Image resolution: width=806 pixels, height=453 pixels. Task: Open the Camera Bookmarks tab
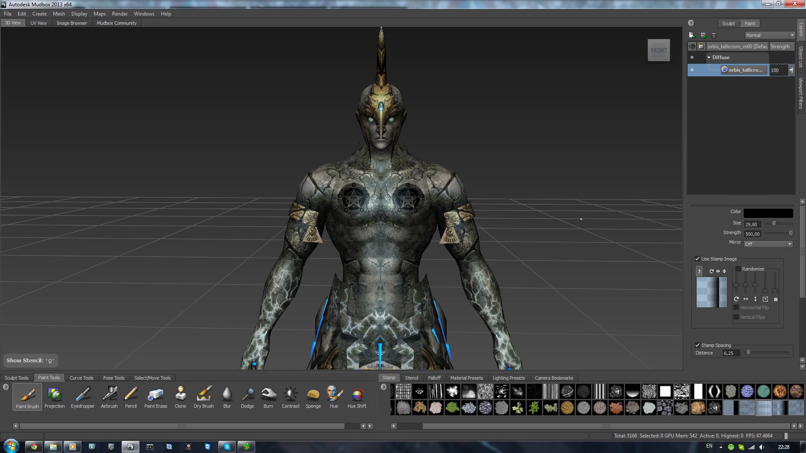[x=554, y=378]
